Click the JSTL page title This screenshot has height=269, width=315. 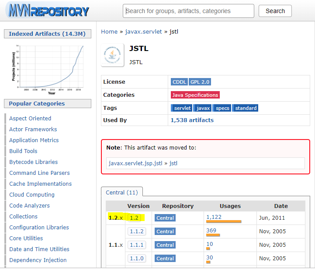click(x=139, y=48)
